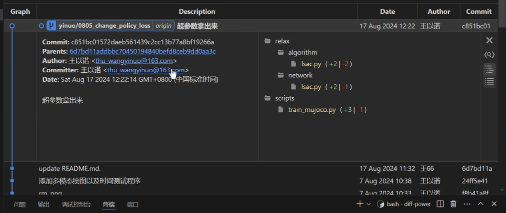Select the bash diff-power terminal
The width and height of the screenshot is (506, 213).
point(403,204)
